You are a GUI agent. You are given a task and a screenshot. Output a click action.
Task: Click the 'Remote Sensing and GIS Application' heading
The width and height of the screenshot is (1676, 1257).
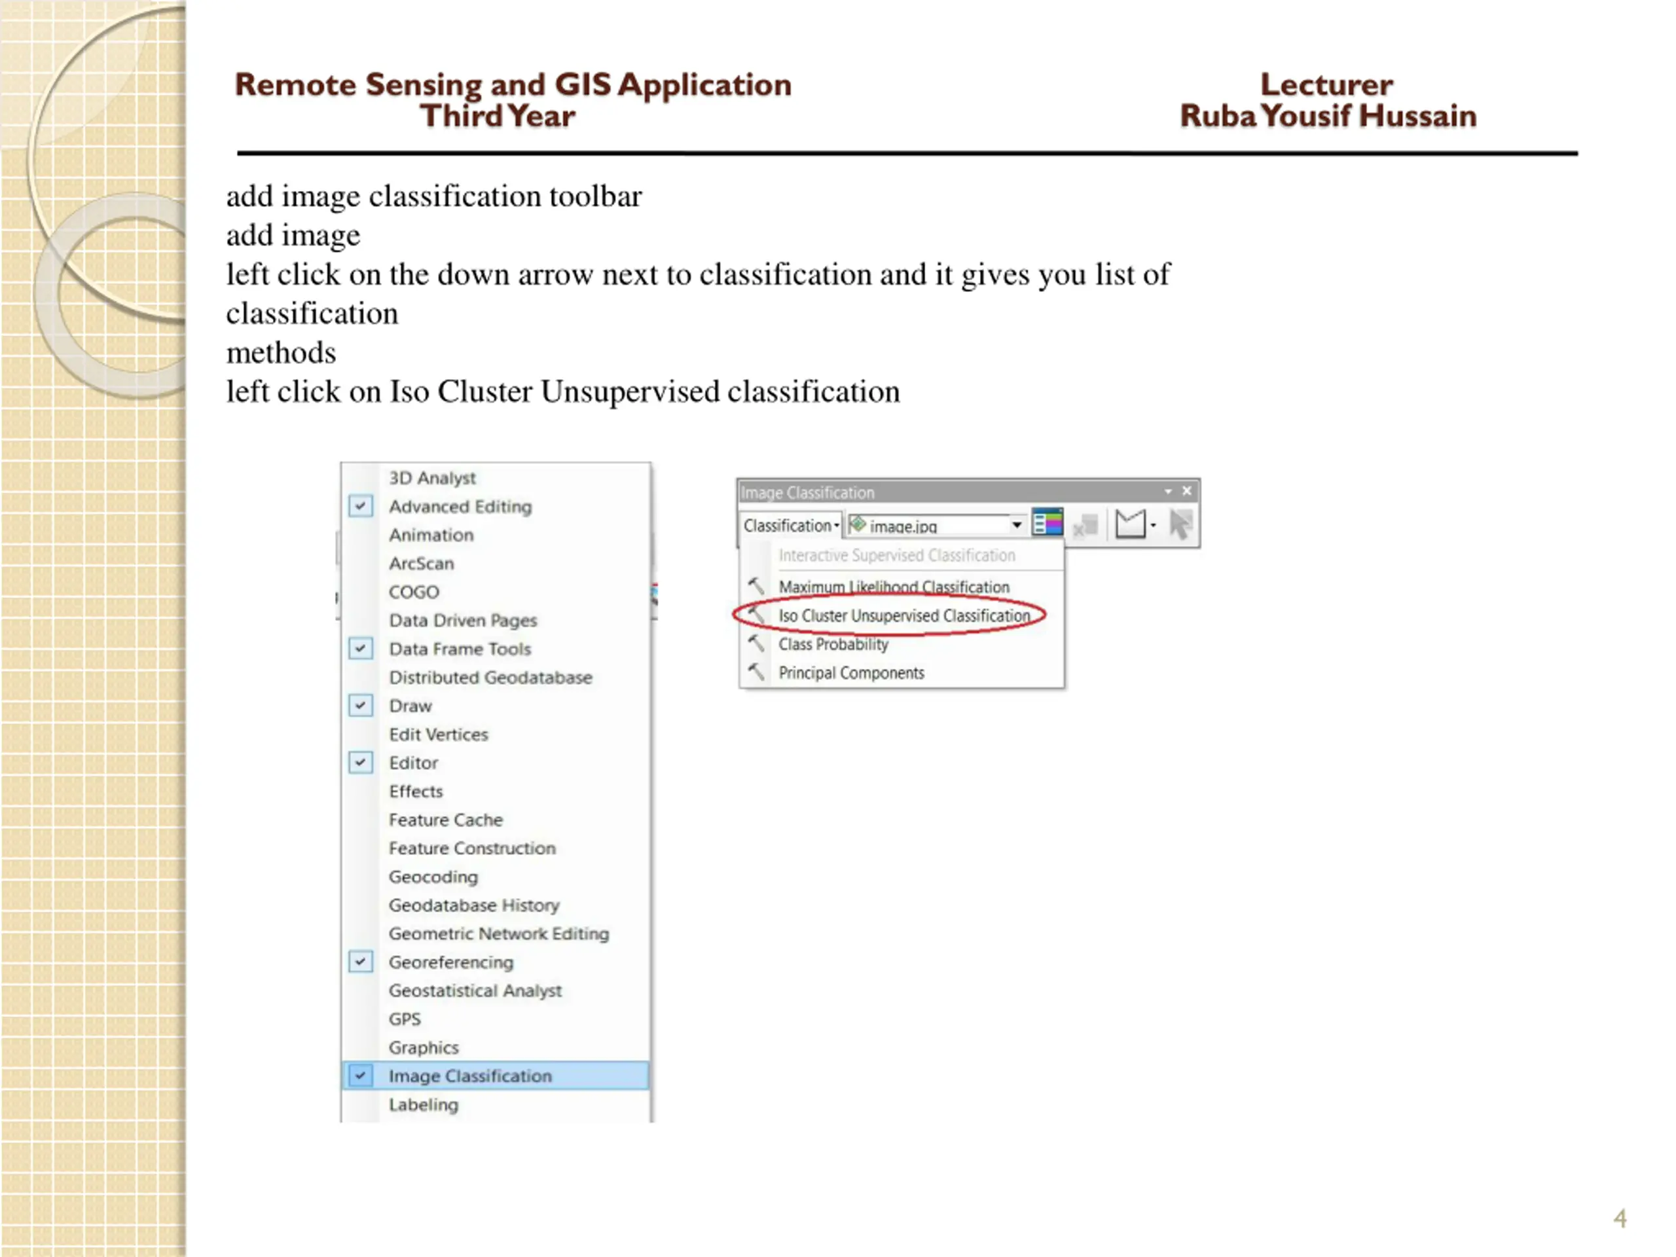[x=513, y=85]
